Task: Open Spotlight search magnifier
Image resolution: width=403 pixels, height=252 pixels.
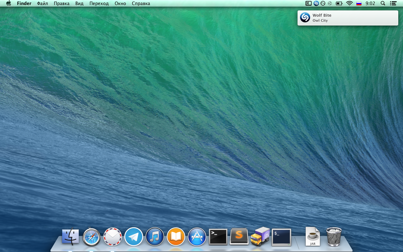Action: coord(383,3)
